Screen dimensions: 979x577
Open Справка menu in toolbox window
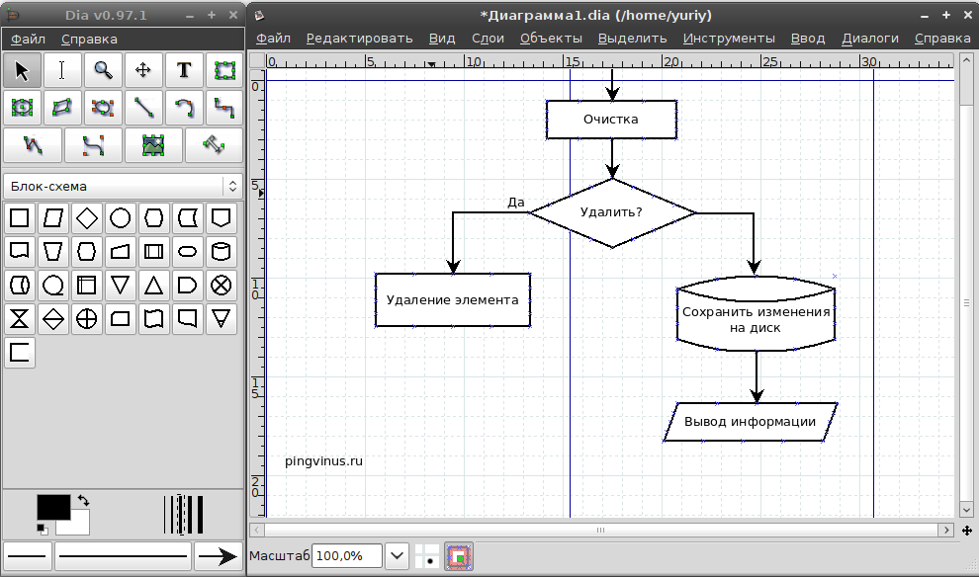click(x=89, y=39)
